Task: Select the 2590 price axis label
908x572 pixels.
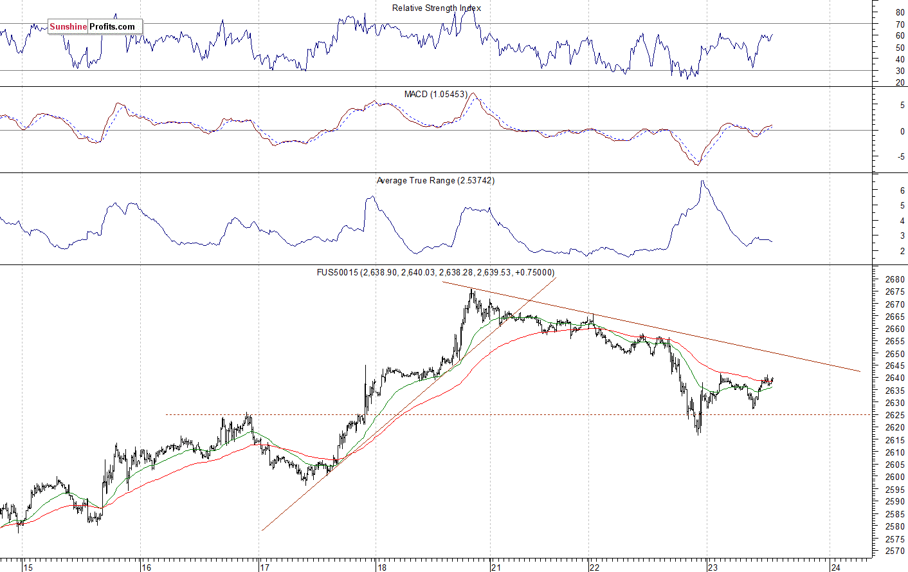Action: [895, 502]
